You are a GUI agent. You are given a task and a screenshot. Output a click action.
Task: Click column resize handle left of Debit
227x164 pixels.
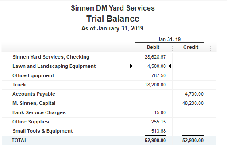coord(135,48)
